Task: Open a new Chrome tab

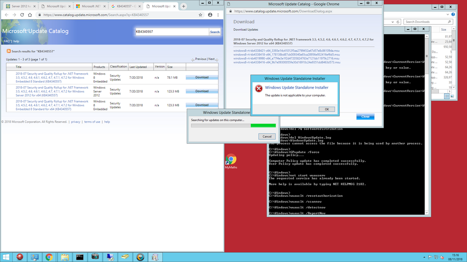Action: click(184, 6)
